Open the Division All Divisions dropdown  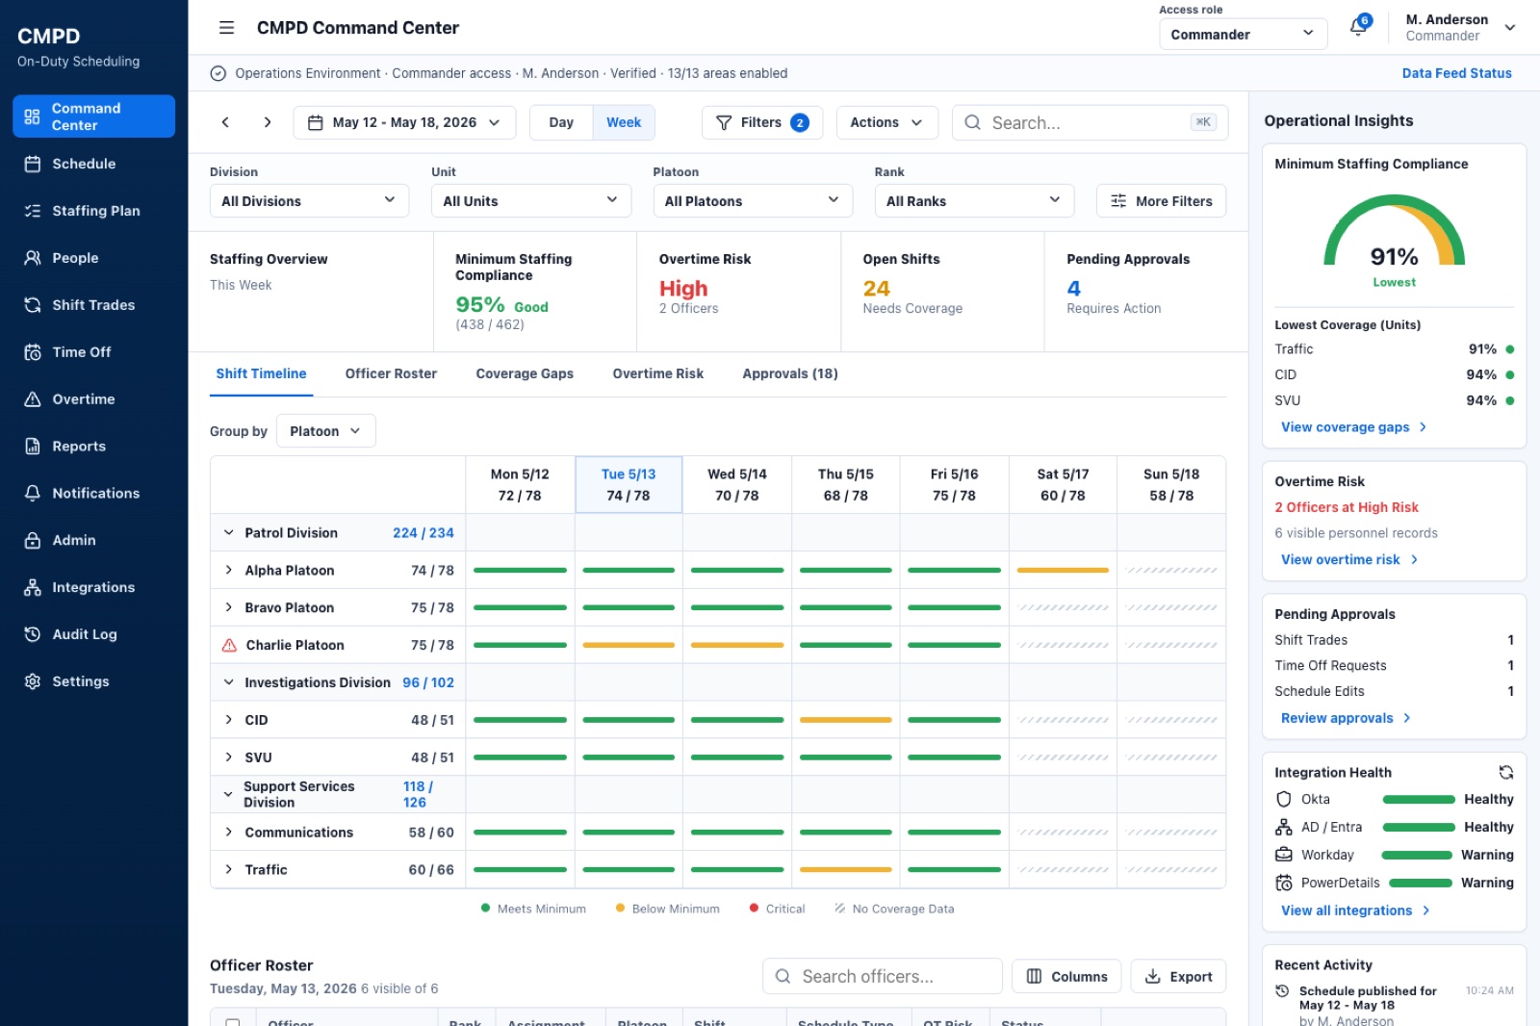(309, 200)
